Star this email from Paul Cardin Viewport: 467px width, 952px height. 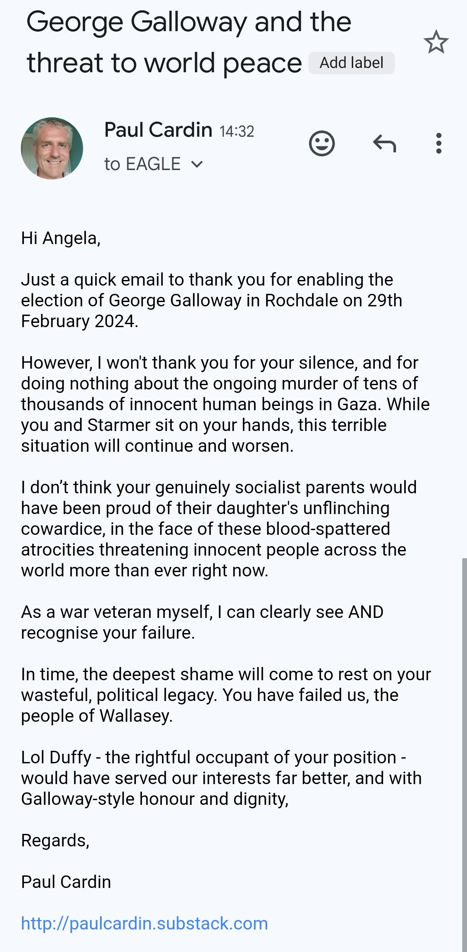click(436, 42)
